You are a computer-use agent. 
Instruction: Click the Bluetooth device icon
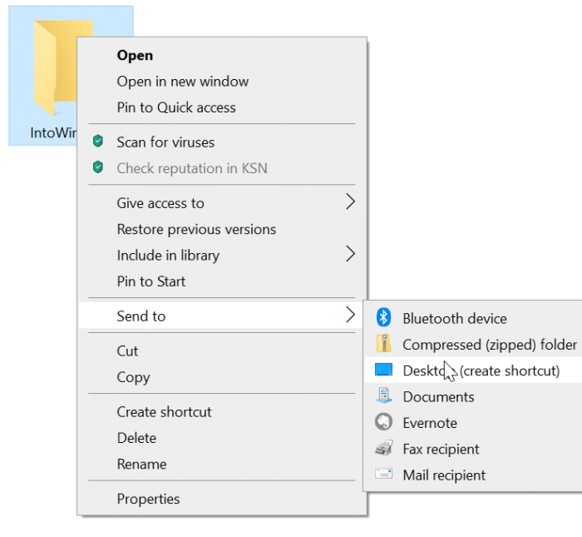[383, 318]
